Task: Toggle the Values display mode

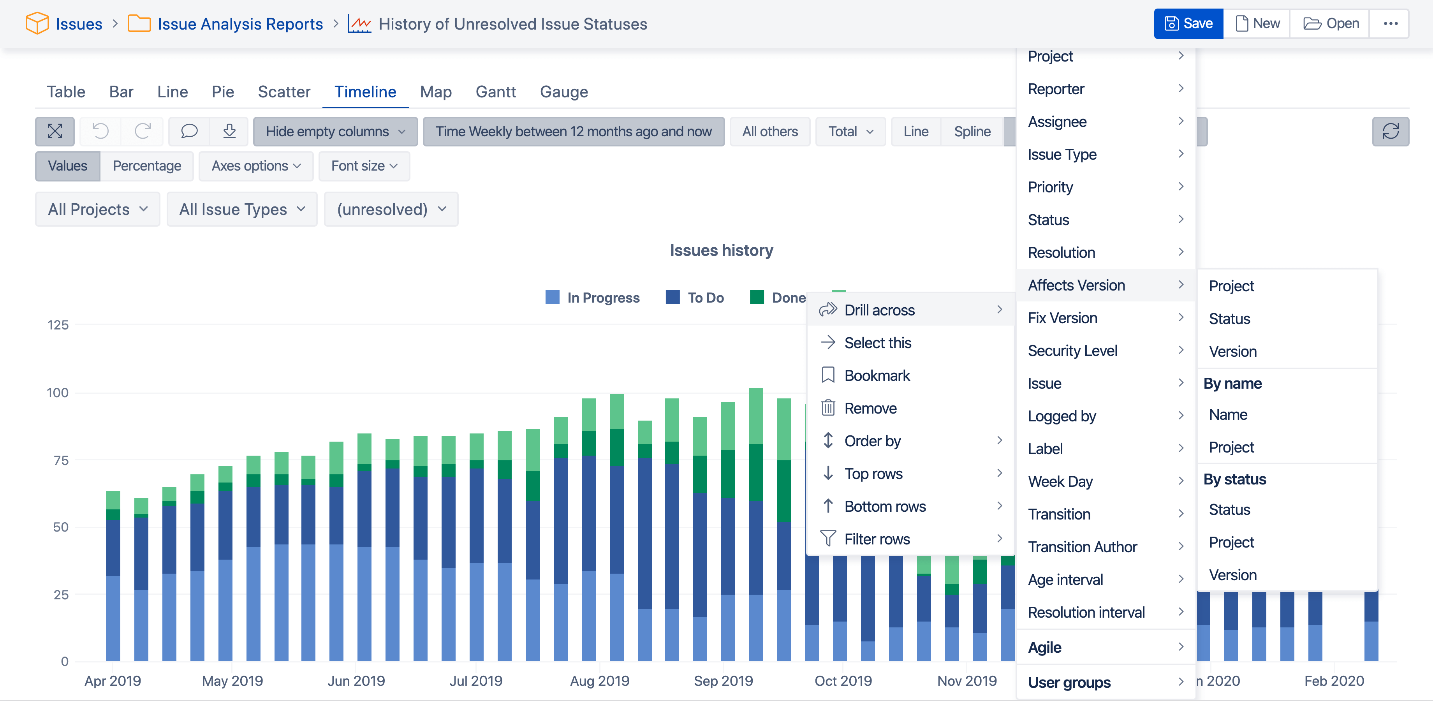Action: click(x=67, y=166)
